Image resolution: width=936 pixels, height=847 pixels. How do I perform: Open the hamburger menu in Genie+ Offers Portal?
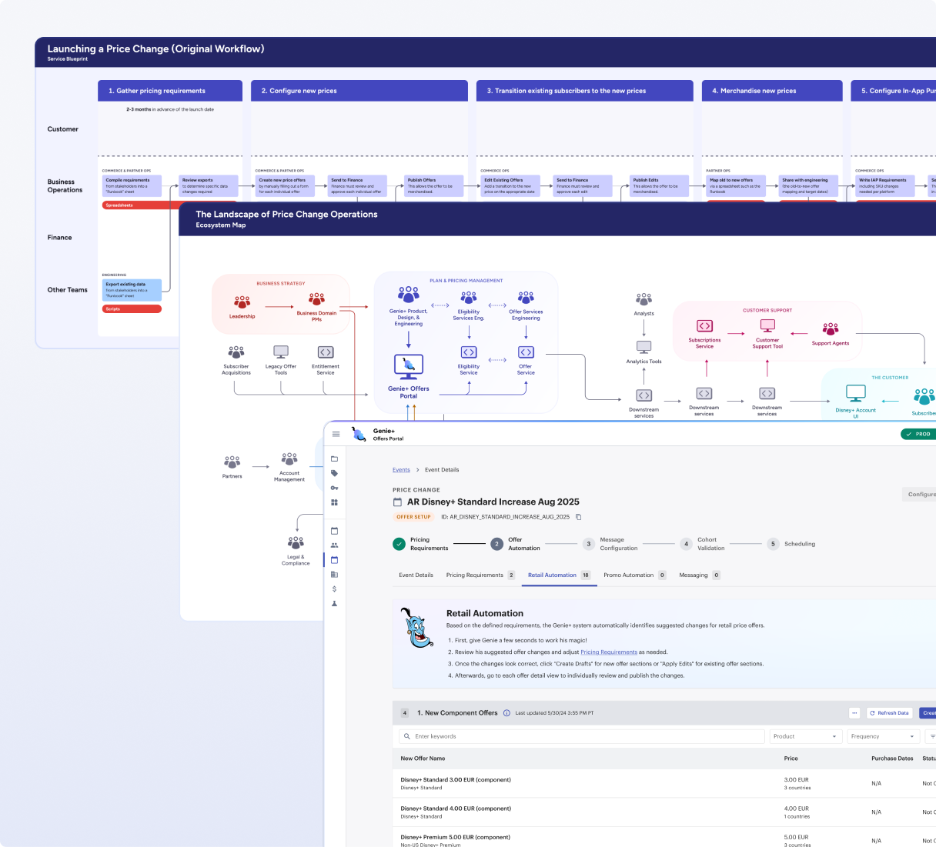(336, 434)
